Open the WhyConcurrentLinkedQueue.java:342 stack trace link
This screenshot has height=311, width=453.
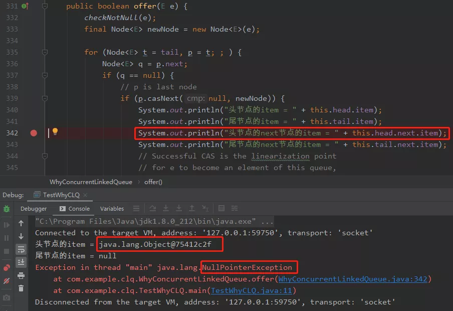tap(352, 279)
